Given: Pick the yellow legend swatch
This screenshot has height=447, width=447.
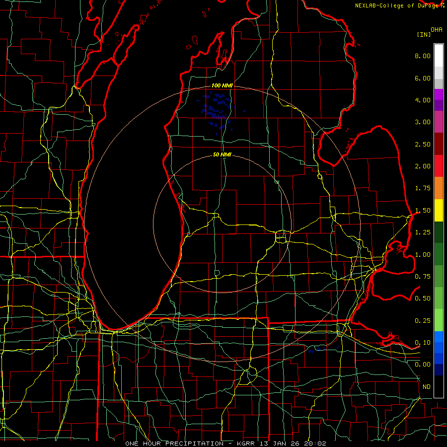Looking at the screenshot, I should (439, 210).
